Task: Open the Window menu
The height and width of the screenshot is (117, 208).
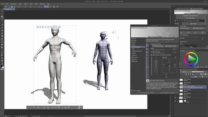Action: (42, 4)
